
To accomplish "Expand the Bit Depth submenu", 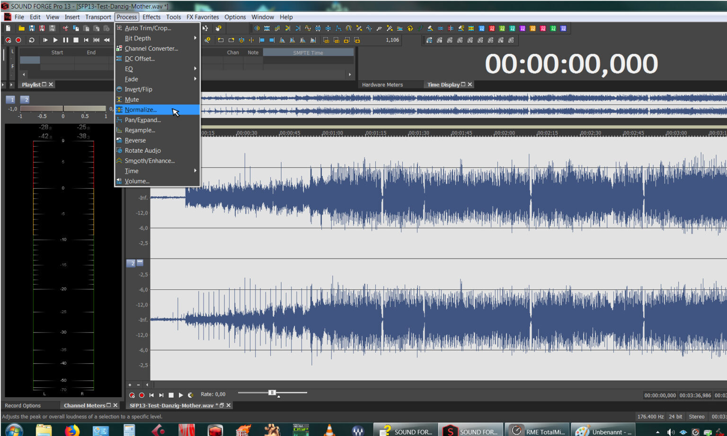I will point(158,38).
